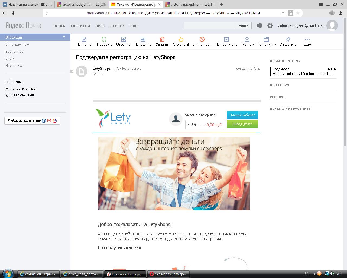The image size is (347, 278).
Task: Filter by Непрочитанные messages
Action: 23,88
